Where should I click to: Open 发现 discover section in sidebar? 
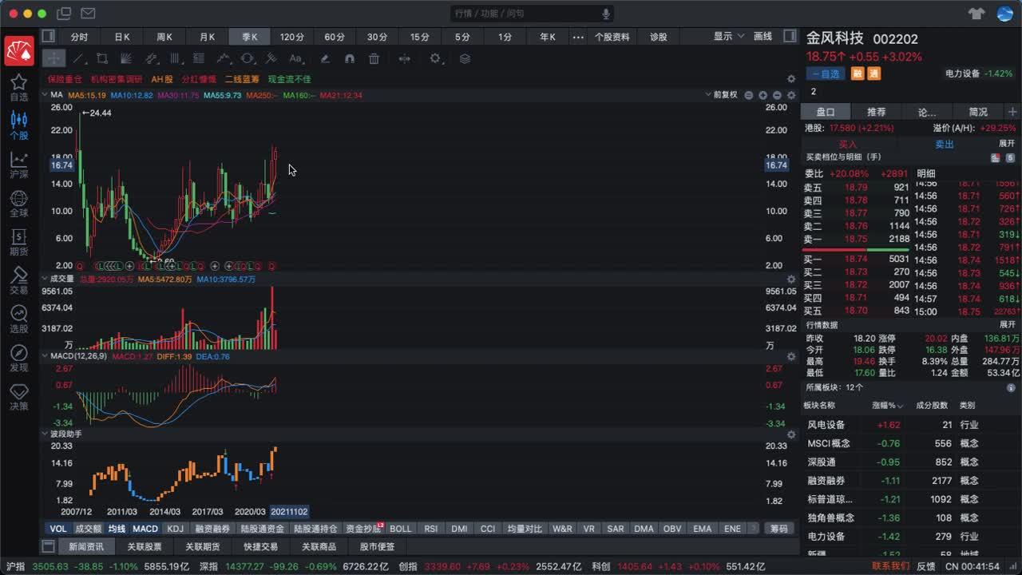click(18, 359)
